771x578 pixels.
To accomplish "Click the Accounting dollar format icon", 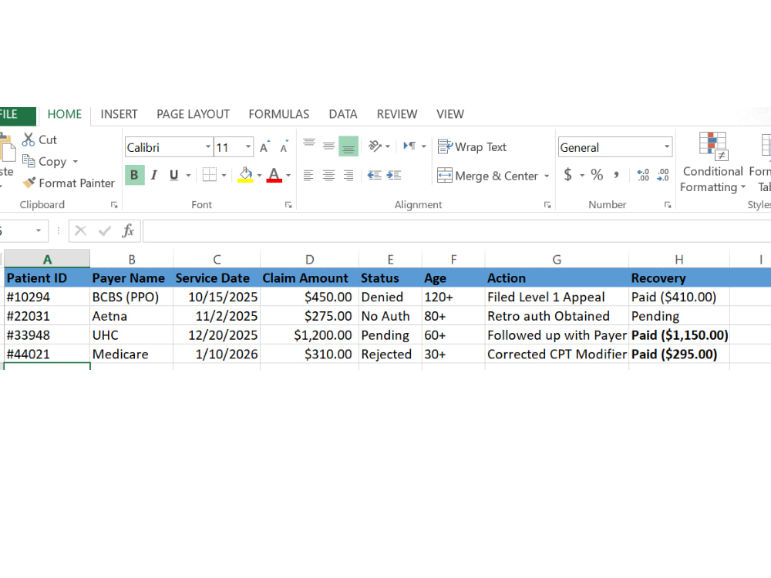I will (x=568, y=175).
